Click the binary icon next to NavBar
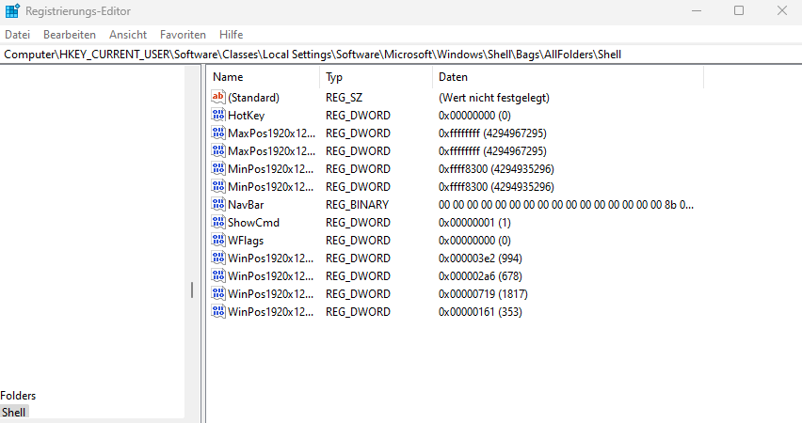Screen dimensions: 802x423 tap(218, 204)
